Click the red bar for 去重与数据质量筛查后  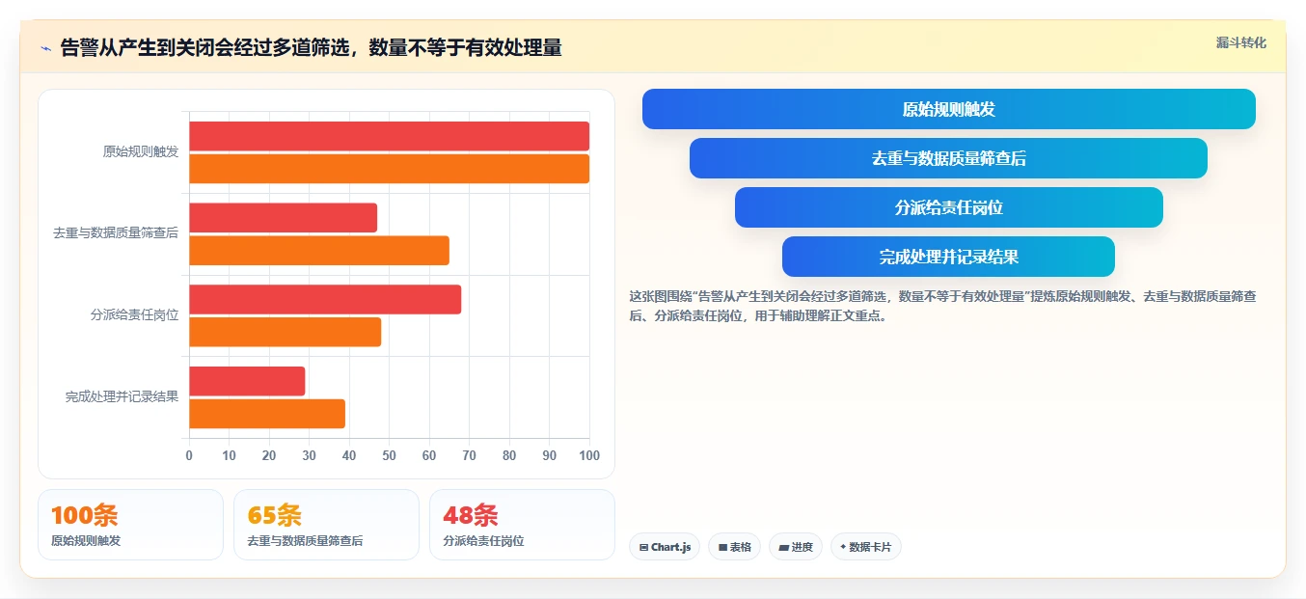pos(283,218)
